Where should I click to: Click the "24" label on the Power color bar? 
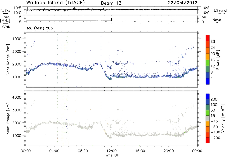coord(213,48)
